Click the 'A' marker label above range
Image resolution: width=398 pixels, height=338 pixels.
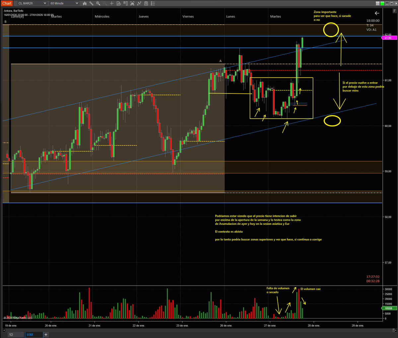click(220, 61)
